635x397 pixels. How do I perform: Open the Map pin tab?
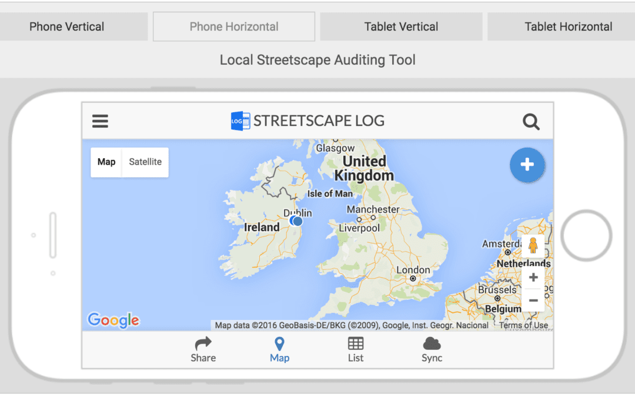pyautogui.click(x=279, y=349)
